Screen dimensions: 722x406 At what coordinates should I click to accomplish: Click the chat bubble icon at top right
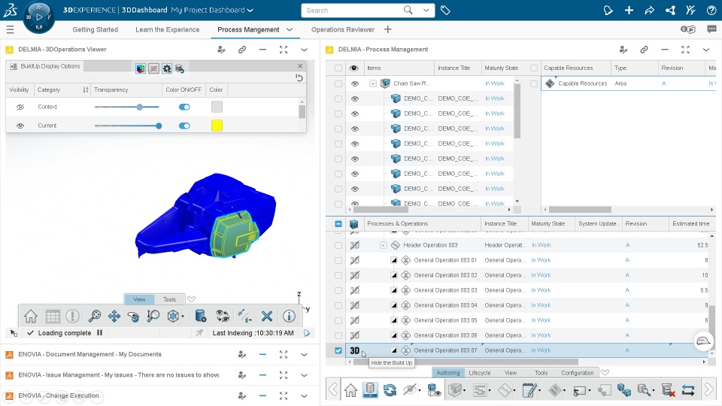point(712,29)
